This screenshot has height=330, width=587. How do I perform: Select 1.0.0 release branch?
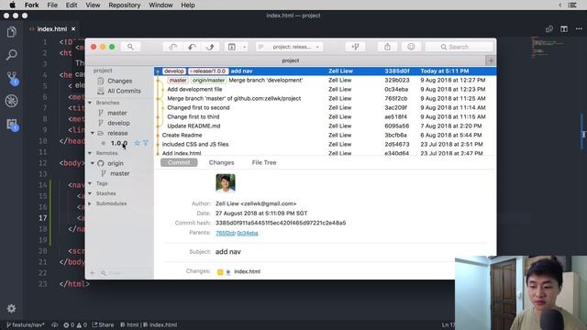pyautogui.click(x=118, y=143)
